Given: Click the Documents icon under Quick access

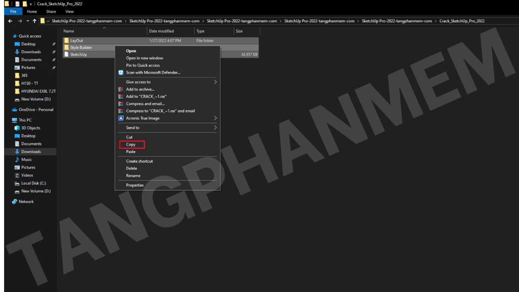Looking at the screenshot, I should click(x=17, y=60).
